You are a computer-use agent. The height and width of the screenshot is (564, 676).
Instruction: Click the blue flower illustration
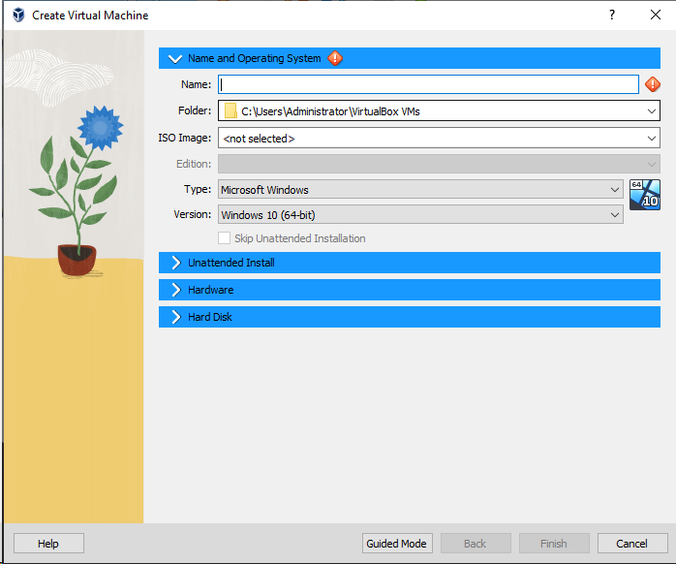point(100,125)
